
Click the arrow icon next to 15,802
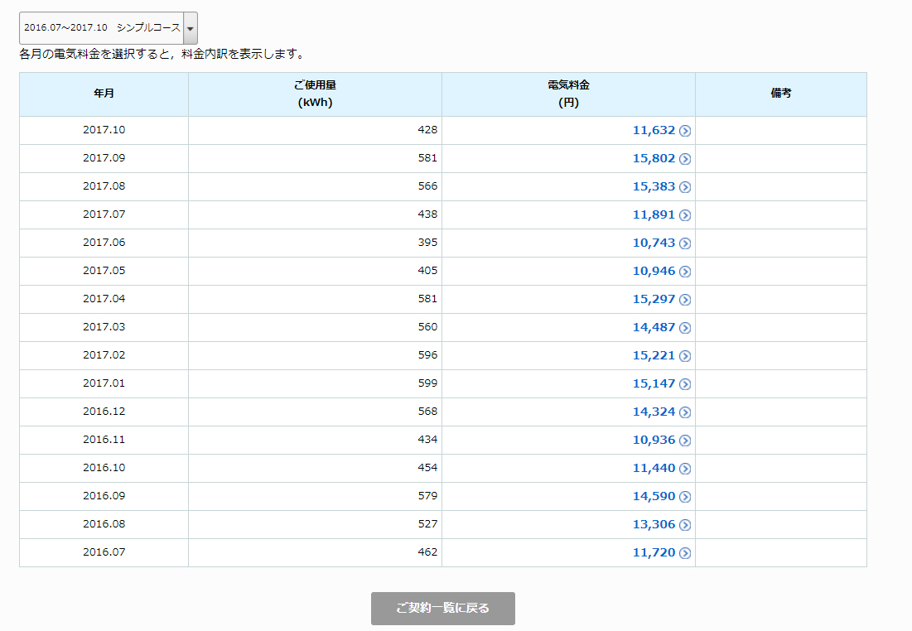[x=685, y=159]
